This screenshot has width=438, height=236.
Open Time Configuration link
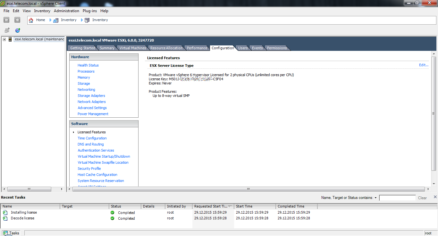(x=92, y=138)
